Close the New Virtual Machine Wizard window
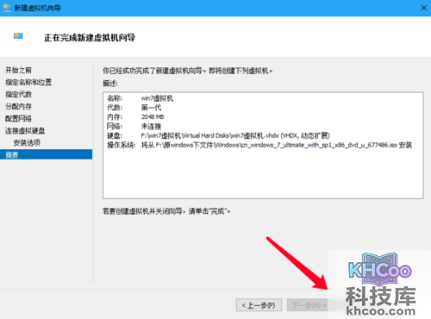This screenshot has width=431, height=319. [x=423, y=8]
